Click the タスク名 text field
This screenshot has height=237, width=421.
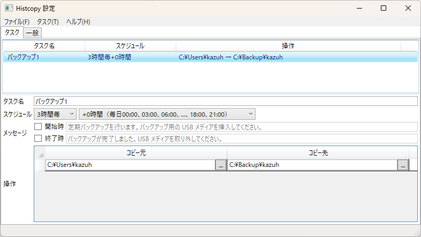point(225,101)
